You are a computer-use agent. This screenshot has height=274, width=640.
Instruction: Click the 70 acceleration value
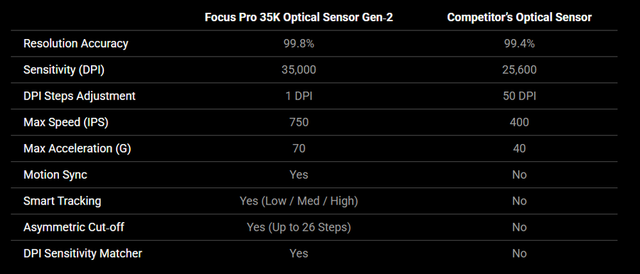click(299, 148)
